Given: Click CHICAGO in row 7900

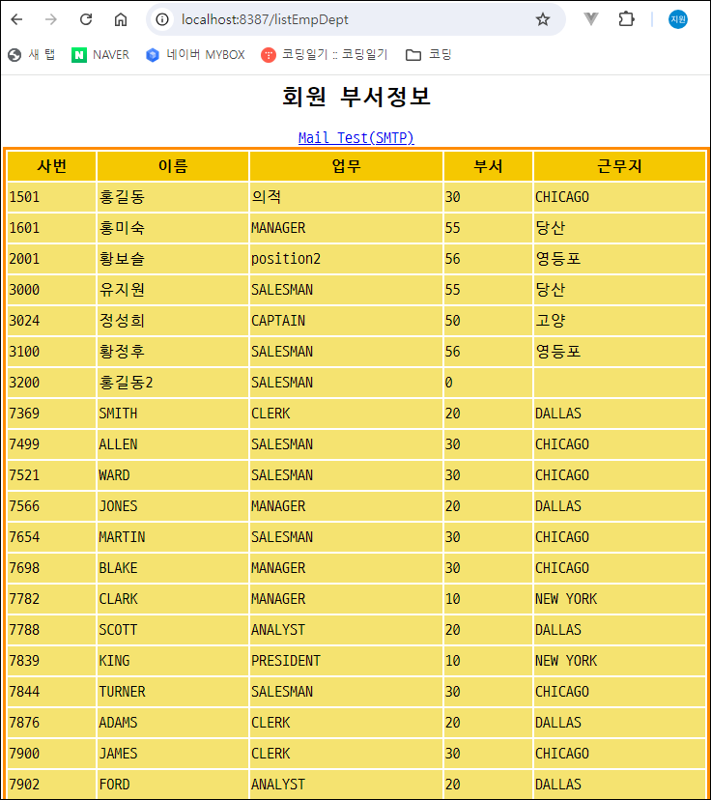Looking at the screenshot, I should coord(562,754).
